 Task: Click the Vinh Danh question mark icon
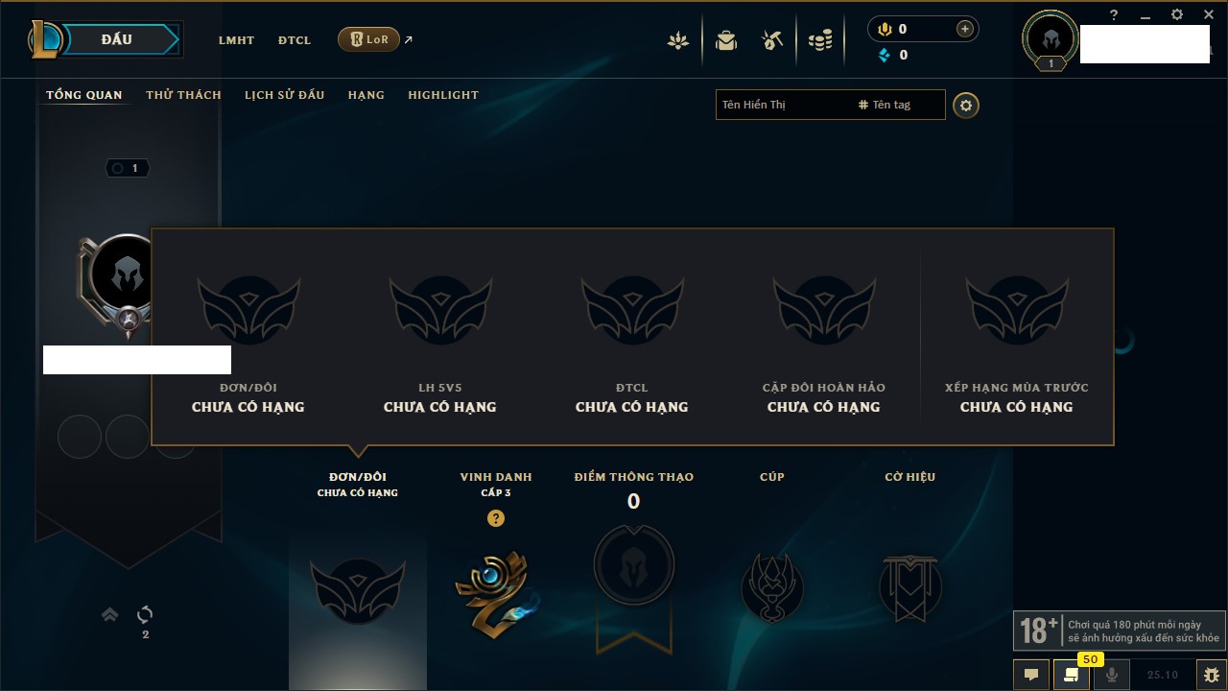pyautogui.click(x=495, y=518)
